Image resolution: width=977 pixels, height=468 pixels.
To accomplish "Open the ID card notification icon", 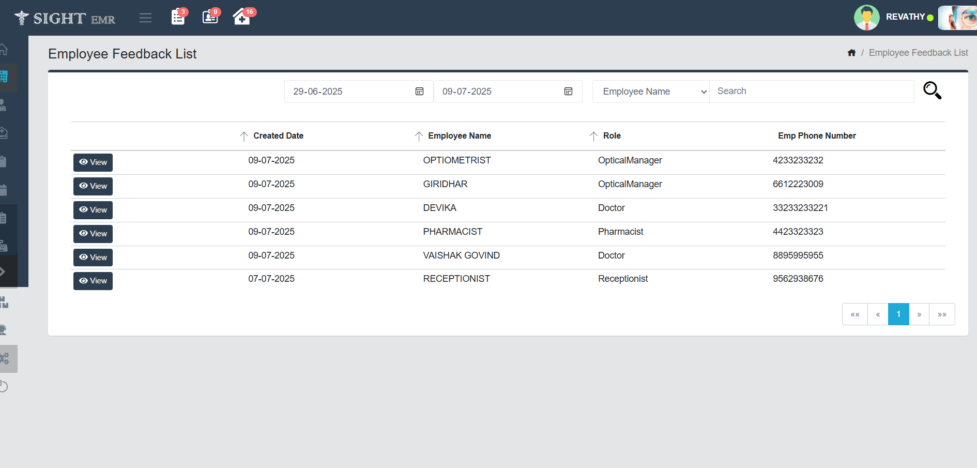I will point(210,17).
